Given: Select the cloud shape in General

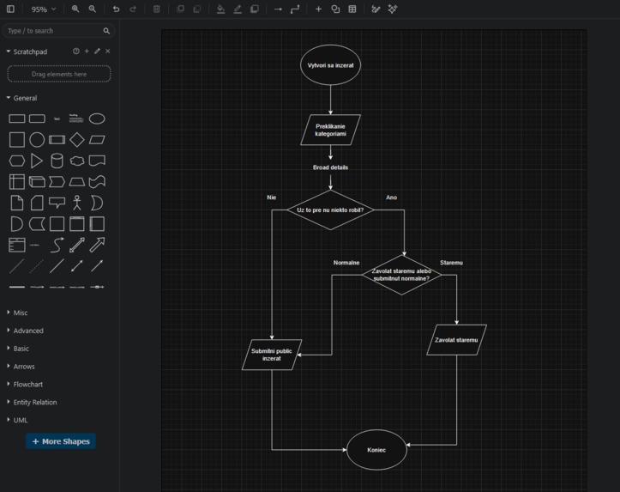Looking at the screenshot, I should tap(76, 161).
